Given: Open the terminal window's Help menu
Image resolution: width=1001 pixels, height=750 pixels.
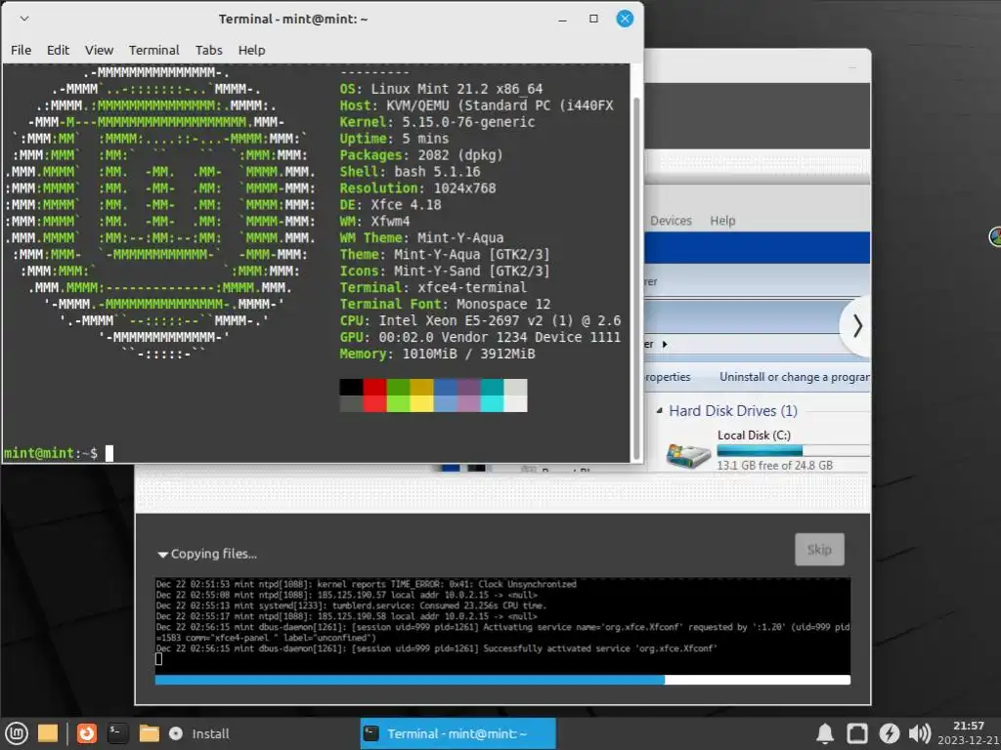Looking at the screenshot, I should 251,50.
